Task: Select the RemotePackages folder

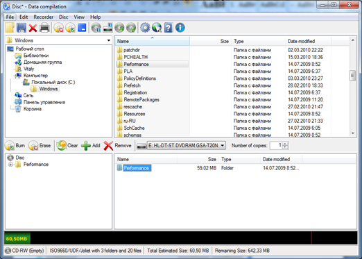Action: [x=141, y=99]
